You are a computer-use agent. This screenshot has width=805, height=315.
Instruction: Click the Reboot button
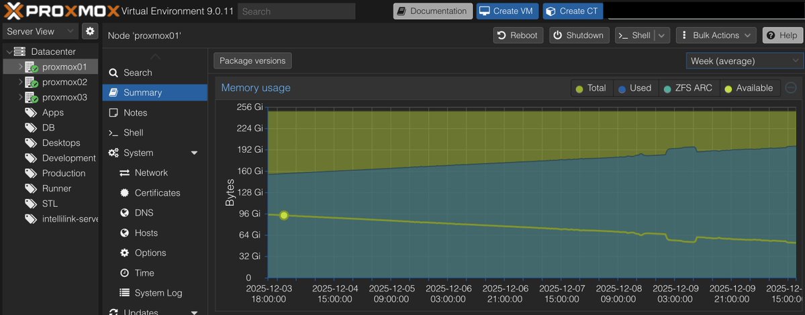point(518,36)
